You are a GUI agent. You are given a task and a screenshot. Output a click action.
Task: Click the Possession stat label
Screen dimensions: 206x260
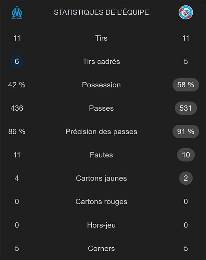(101, 85)
